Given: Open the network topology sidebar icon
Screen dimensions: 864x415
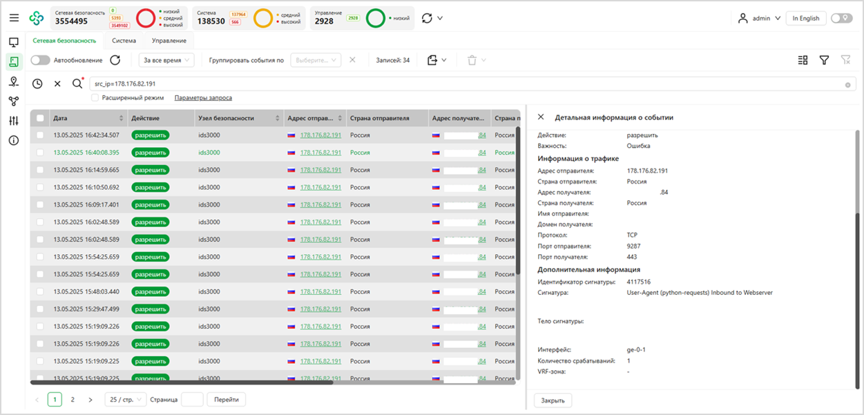Looking at the screenshot, I should pyautogui.click(x=14, y=102).
